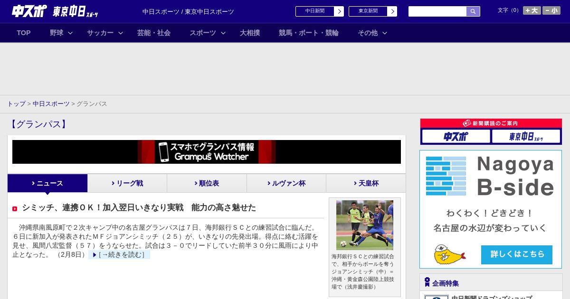Click 東京中日スポーツ subscription button in sidebar
This screenshot has height=299, width=570.
526,136
